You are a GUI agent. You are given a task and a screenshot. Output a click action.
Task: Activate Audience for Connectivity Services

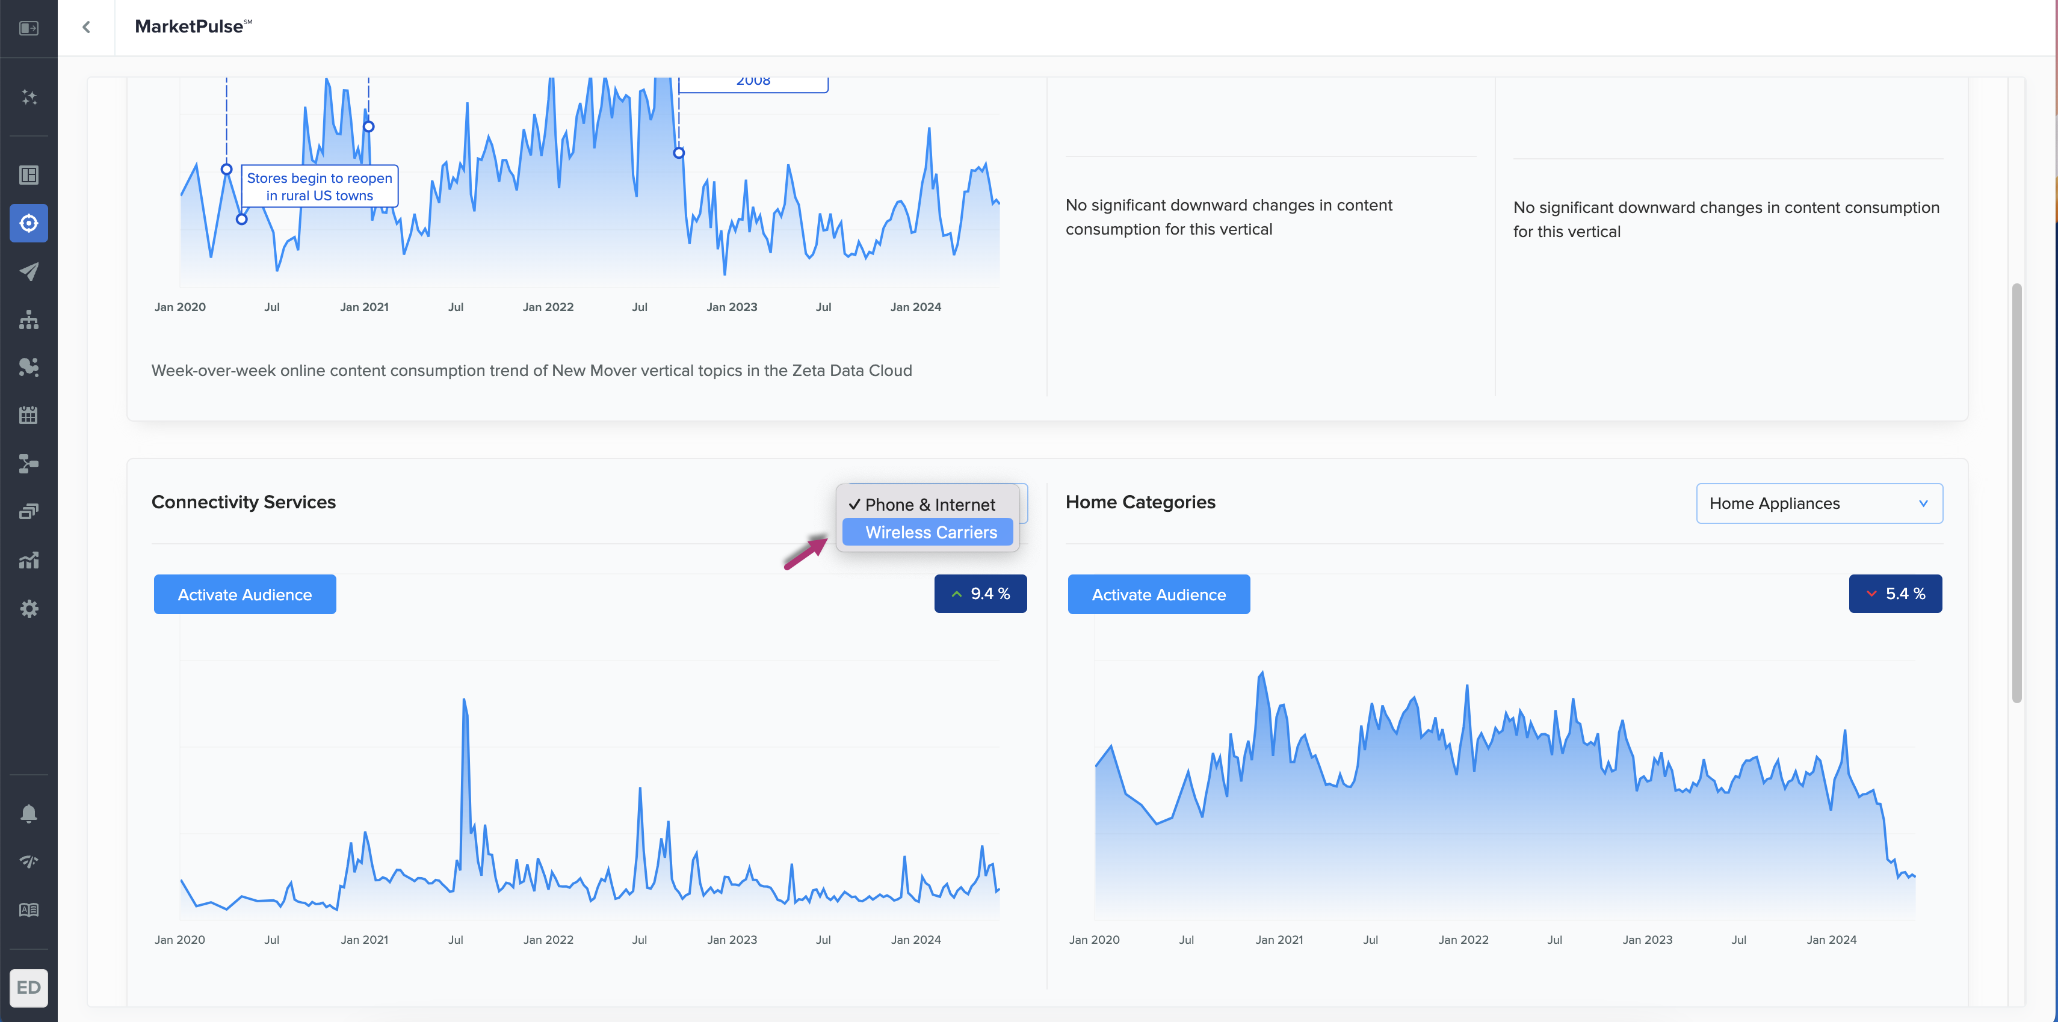point(244,595)
